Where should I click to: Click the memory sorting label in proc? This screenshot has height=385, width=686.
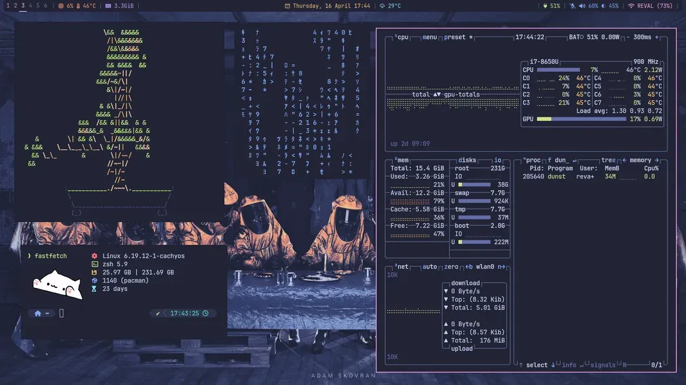coord(640,160)
